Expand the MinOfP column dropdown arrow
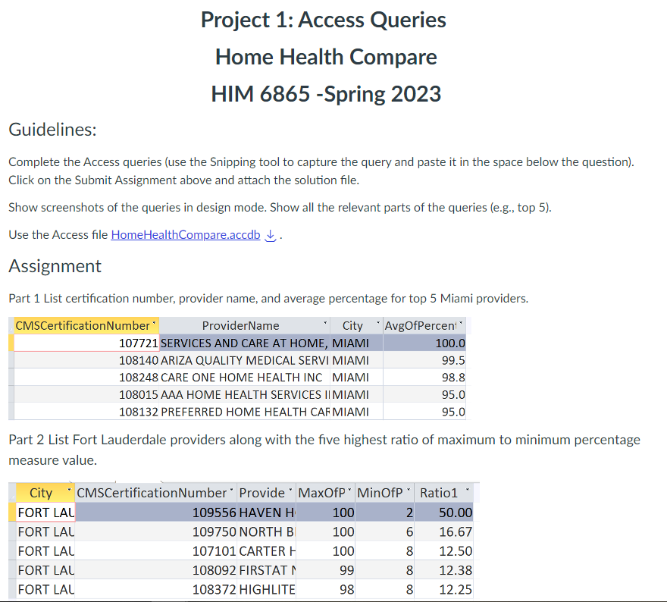The width and height of the screenshot is (667, 602). pos(409,491)
